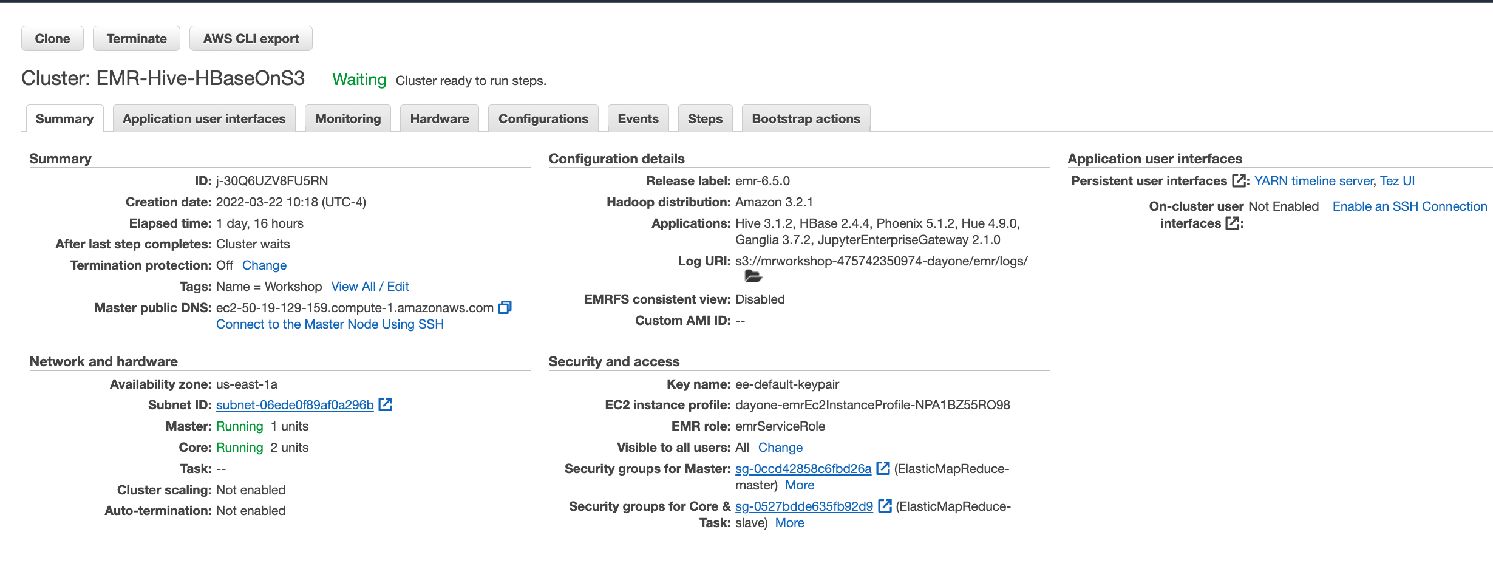Image resolution: width=1493 pixels, height=566 pixels.
Task: Click external link icon next to On-cluster user interfaces
Action: click(x=1233, y=223)
